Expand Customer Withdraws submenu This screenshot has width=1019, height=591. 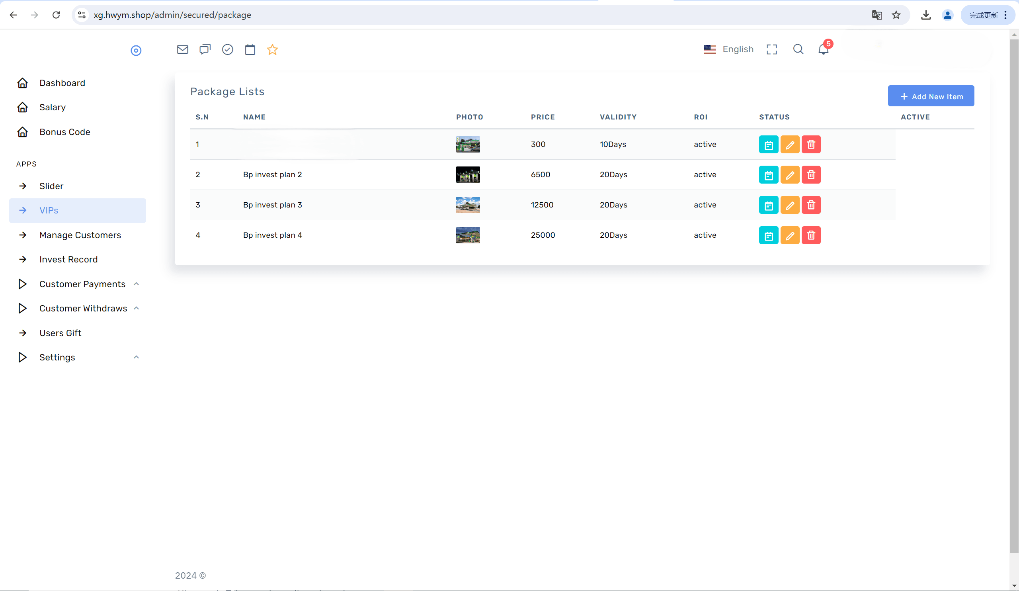pyautogui.click(x=83, y=308)
